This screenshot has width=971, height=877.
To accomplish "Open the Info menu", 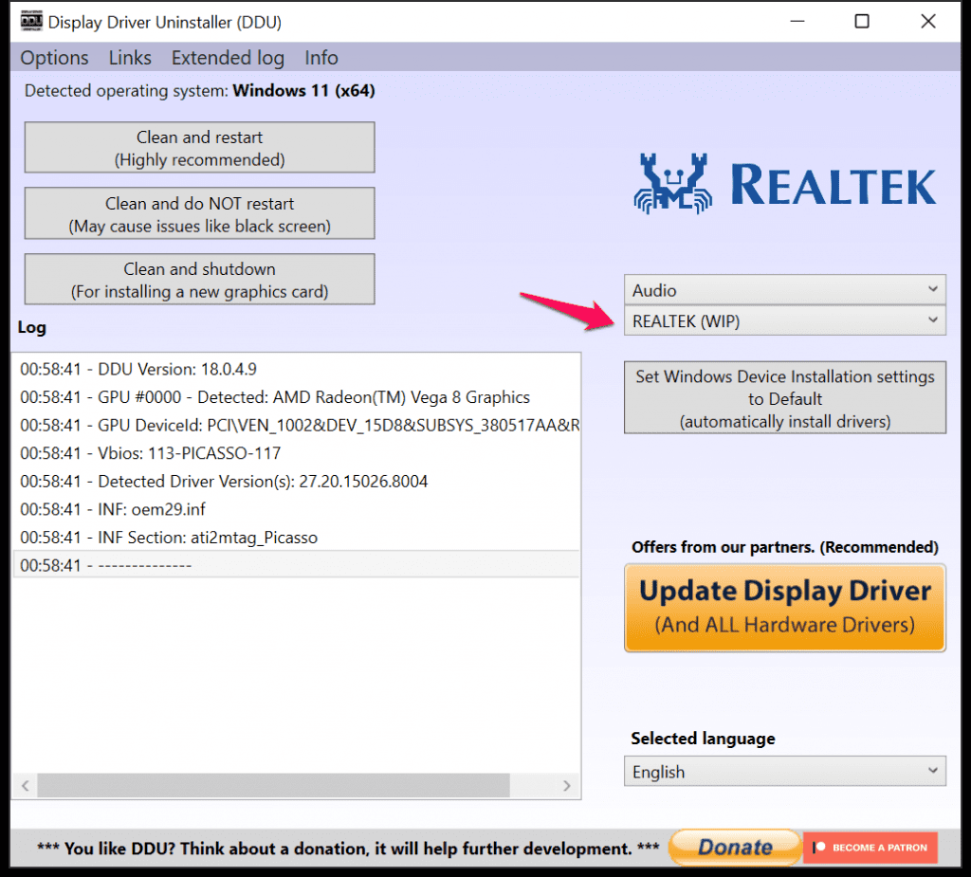I will tap(321, 58).
